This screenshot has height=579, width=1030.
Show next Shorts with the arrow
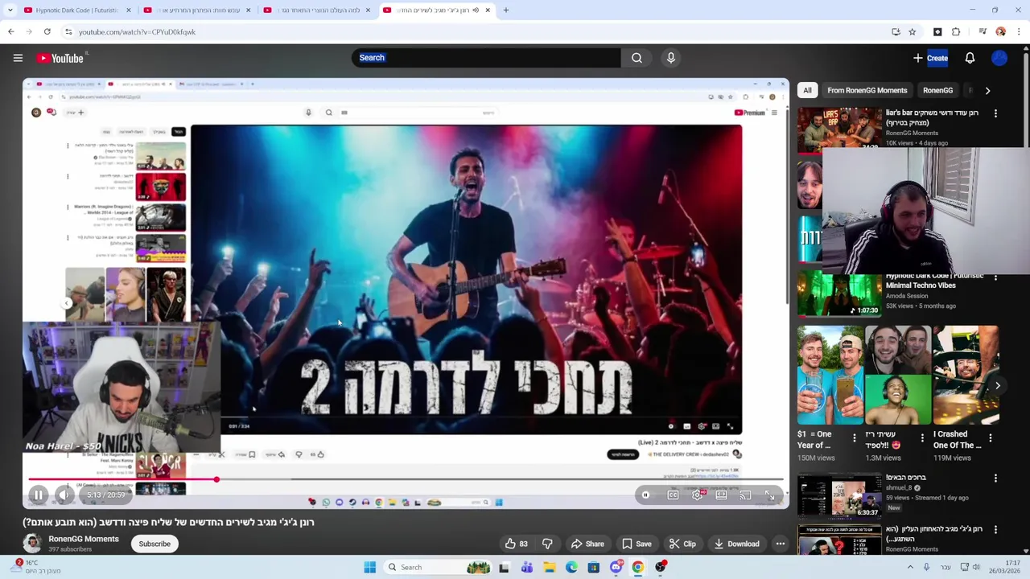click(997, 386)
